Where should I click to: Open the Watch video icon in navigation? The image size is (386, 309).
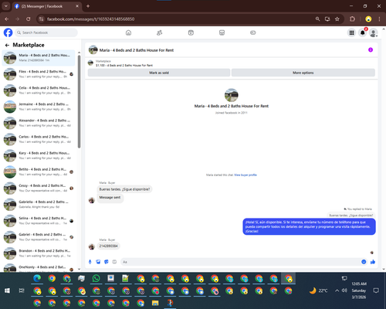pos(191,32)
